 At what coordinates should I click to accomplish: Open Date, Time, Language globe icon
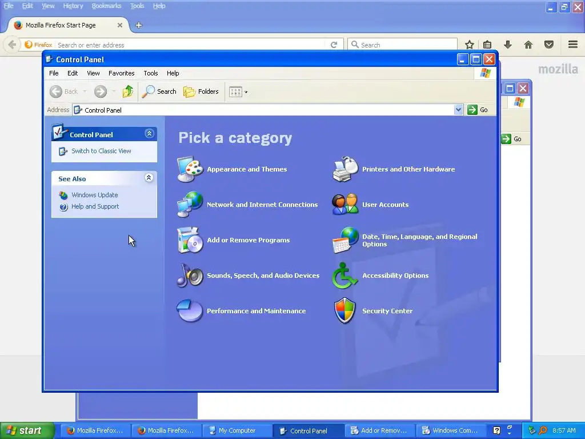pos(345,240)
